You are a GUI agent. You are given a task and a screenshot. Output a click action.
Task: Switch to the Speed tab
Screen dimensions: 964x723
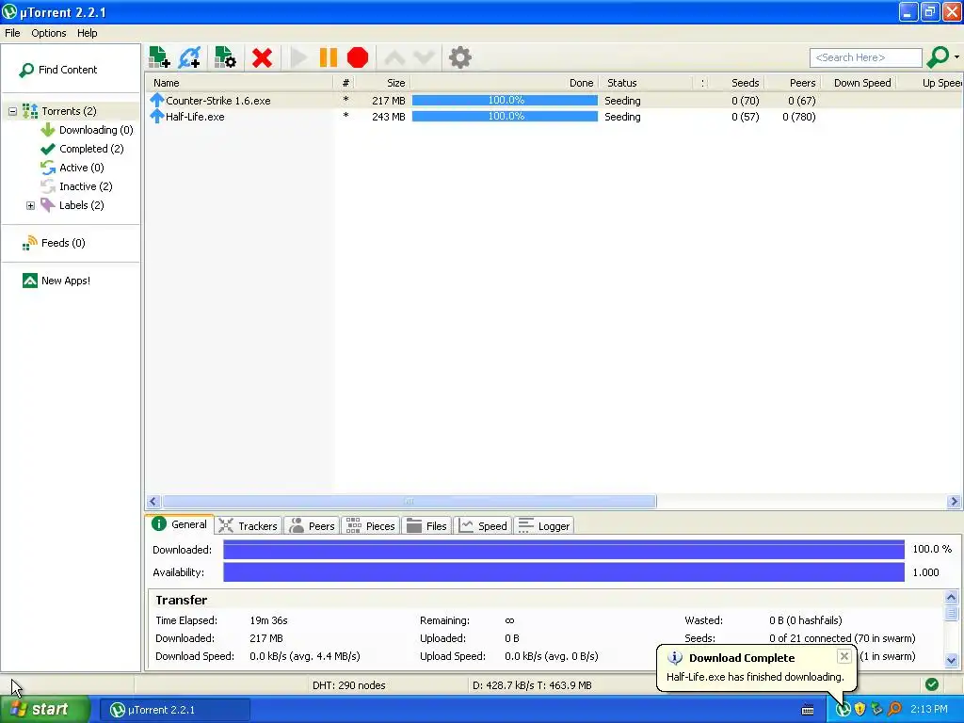(x=483, y=526)
